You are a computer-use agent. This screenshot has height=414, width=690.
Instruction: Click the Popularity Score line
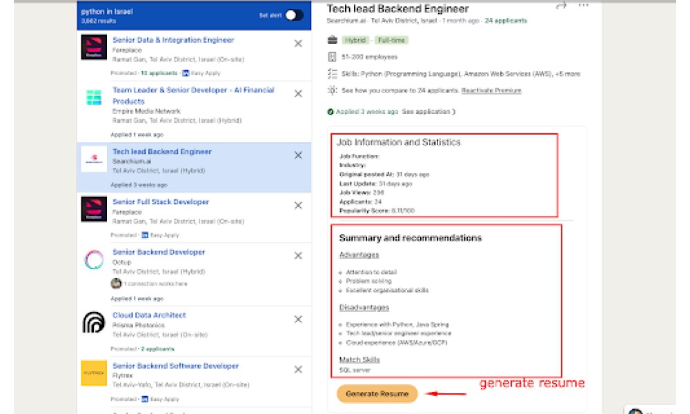pos(377,211)
